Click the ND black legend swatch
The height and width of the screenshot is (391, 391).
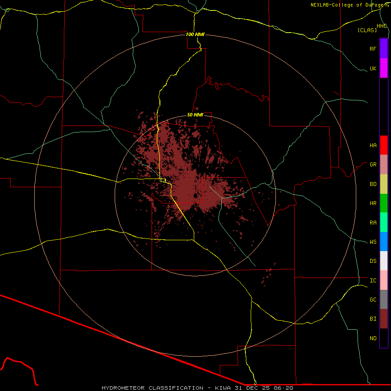pyautogui.click(x=384, y=338)
